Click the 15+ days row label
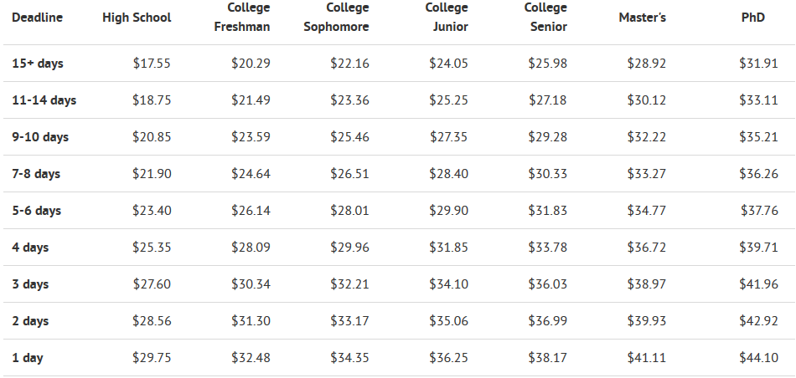This screenshot has height=378, width=796. click(x=38, y=64)
